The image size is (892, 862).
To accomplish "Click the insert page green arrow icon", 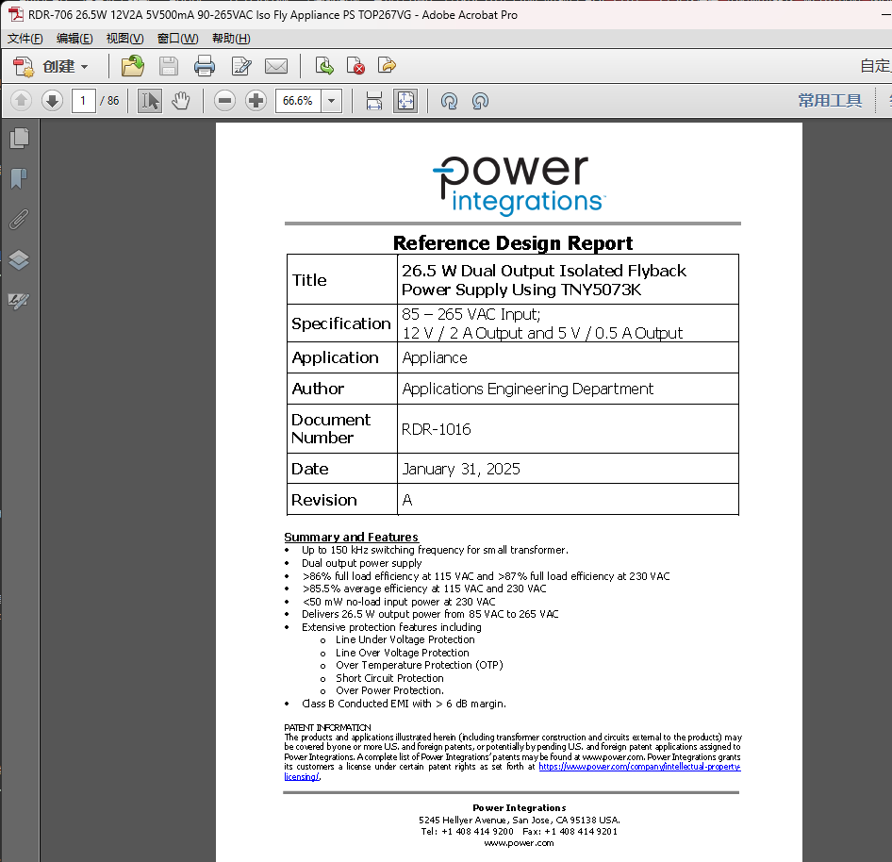I will [324, 66].
